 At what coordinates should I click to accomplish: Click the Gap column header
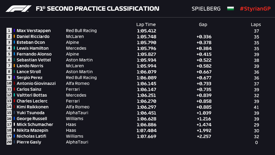coord(203,24)
